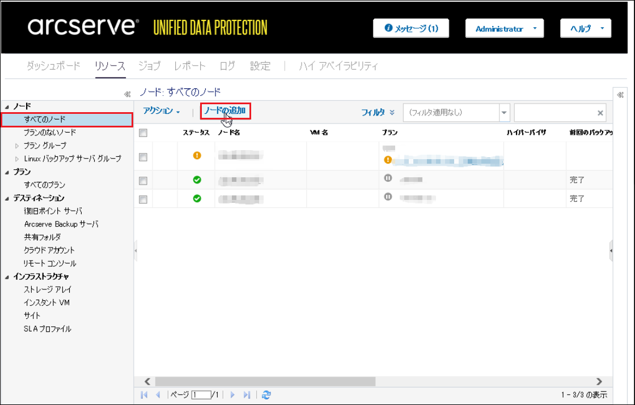The width and height of the screenshot is (635, 405).
Task: Expand プラン グループ tree node
Action: point(16,146)
